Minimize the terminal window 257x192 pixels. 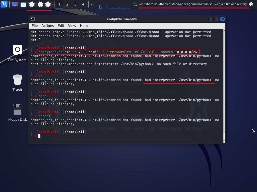coord(211,19)
